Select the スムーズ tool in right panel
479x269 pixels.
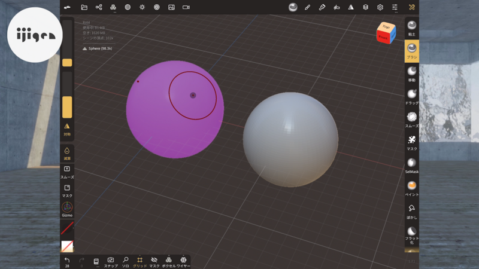412,120
